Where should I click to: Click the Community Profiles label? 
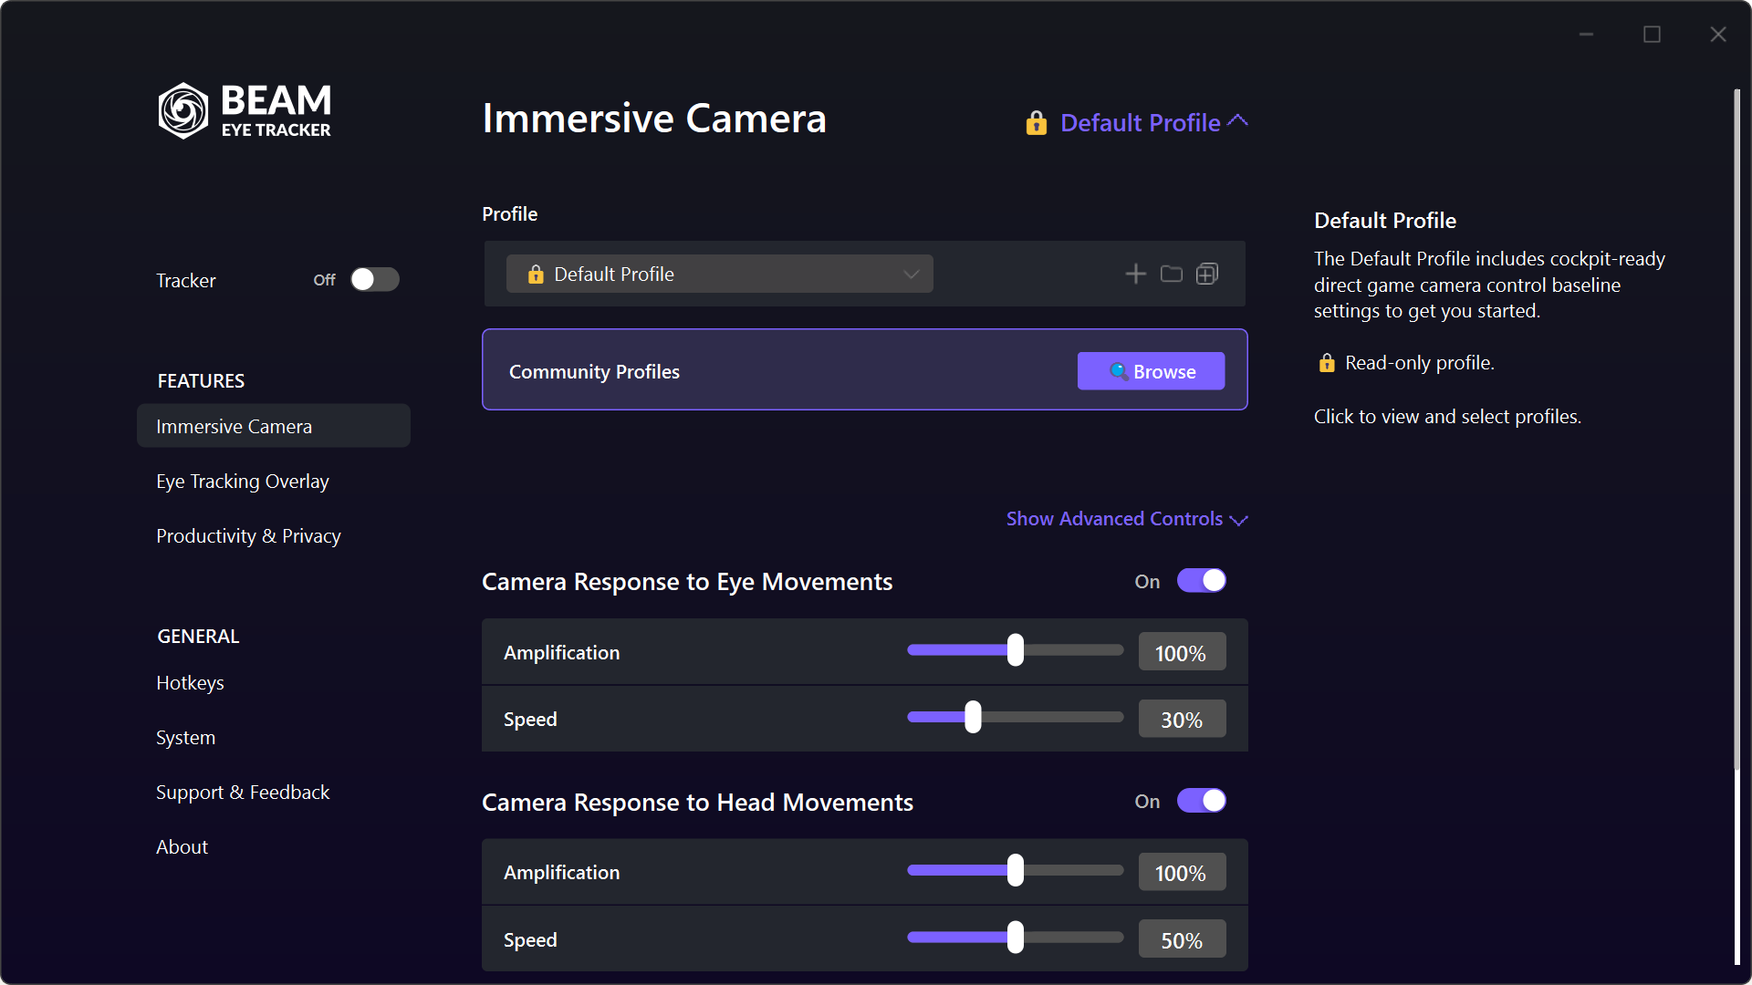594,371
